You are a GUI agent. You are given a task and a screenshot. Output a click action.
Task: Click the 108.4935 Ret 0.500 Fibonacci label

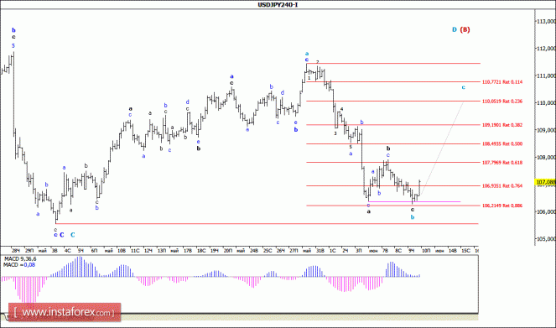[x=502, y=144]
